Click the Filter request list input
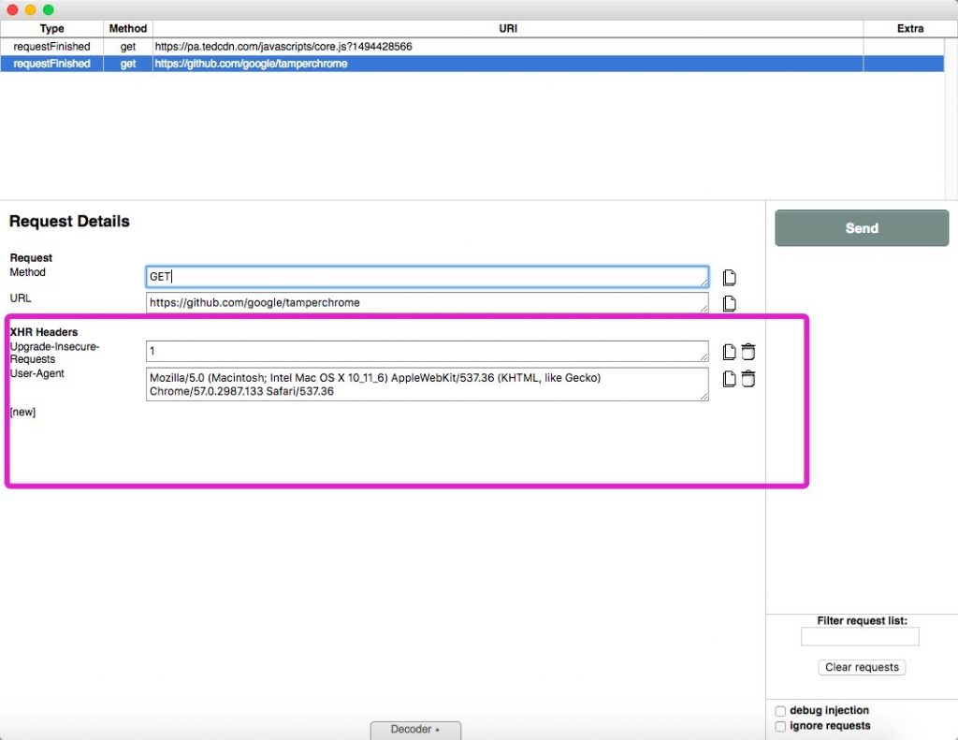This screenshot has width=958, height=740. click(x=860, y=637)
